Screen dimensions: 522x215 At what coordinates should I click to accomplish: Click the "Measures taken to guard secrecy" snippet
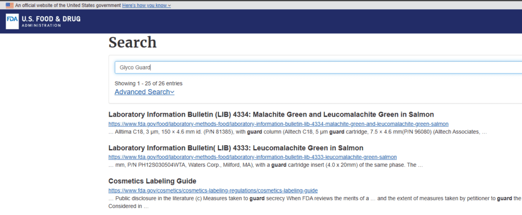point(315,202)
